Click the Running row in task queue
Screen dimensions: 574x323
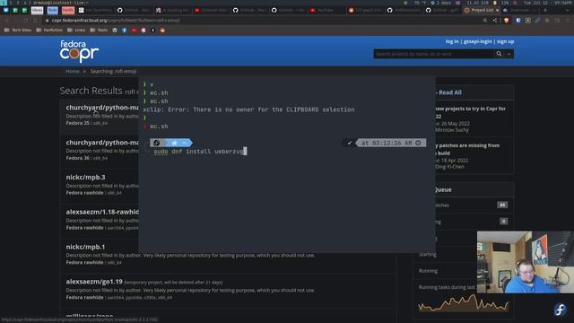pos(446,271)
